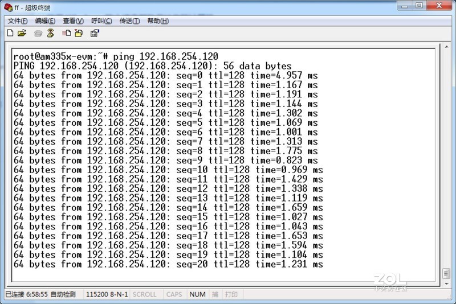Open the 编辑(E) menu

(x=45, y=21)
